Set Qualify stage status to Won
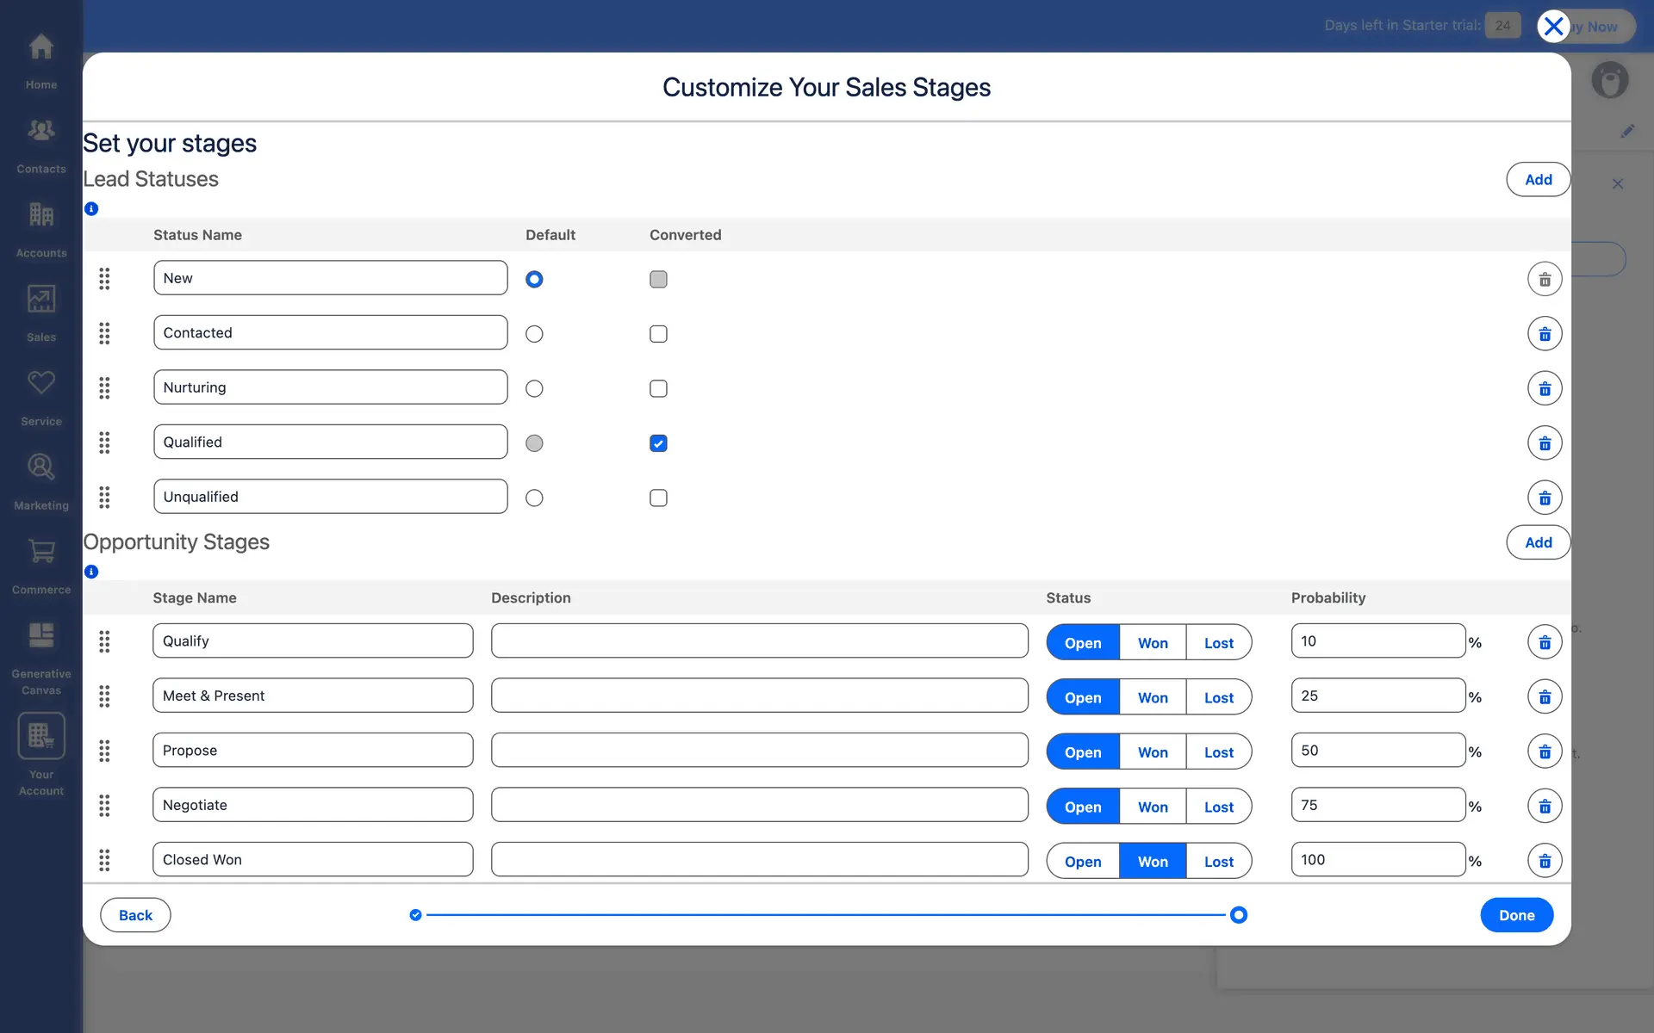The width and height of the screenshot is (1654, 1033). [1152, 643]
